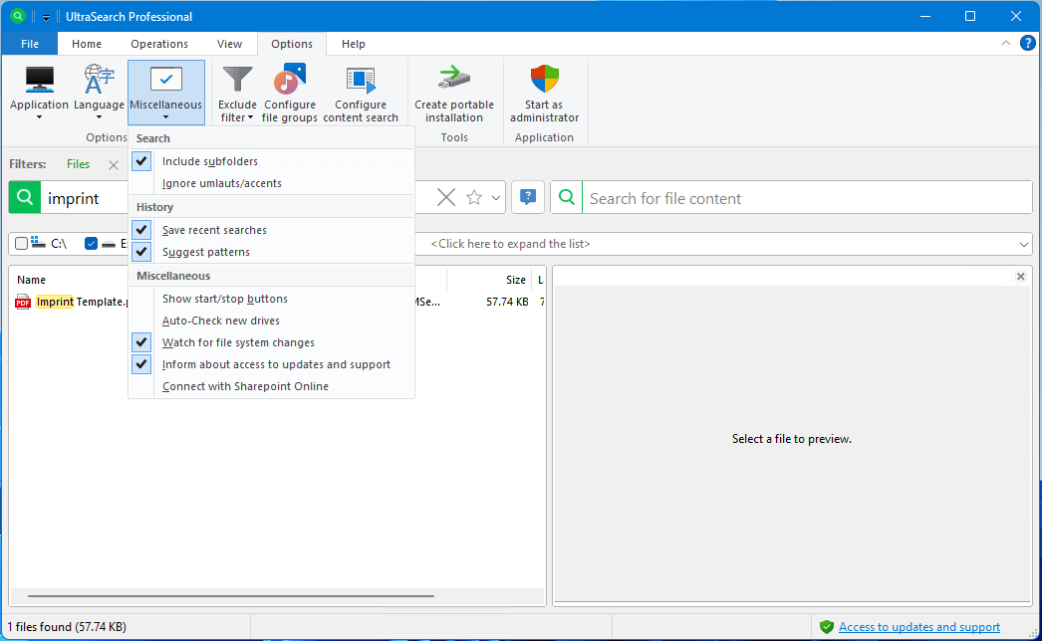
Task: Click the Application monitor icon
Action: point(39,81)
